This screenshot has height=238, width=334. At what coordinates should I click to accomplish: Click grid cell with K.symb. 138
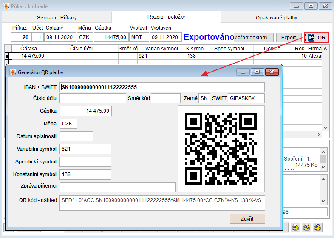click(x=195, y=56)
